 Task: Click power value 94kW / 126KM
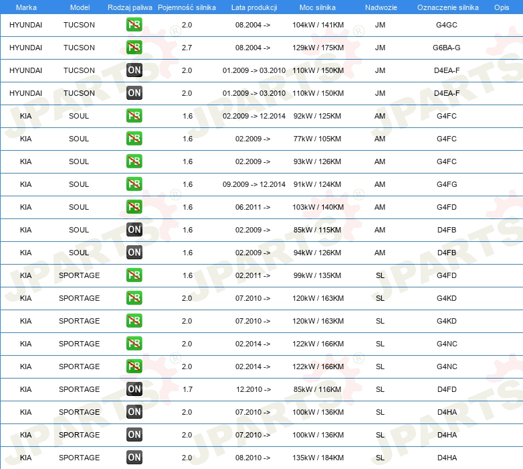click(x=317, y=252)
